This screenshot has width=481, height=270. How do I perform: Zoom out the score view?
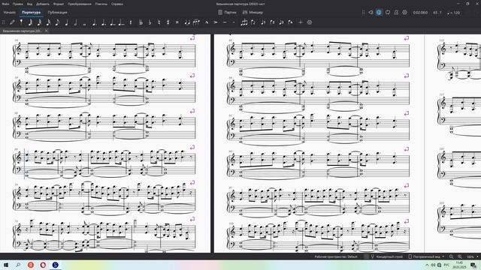451,256
